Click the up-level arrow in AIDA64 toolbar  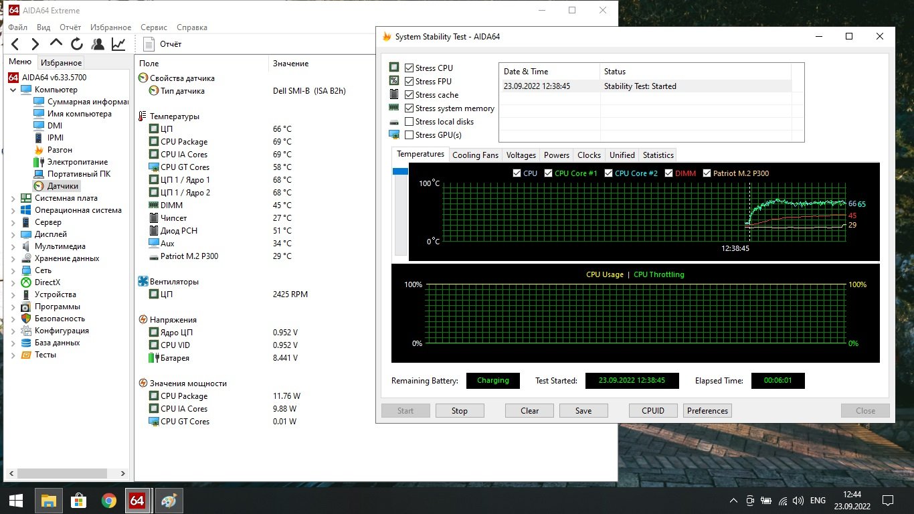(56, 44)
